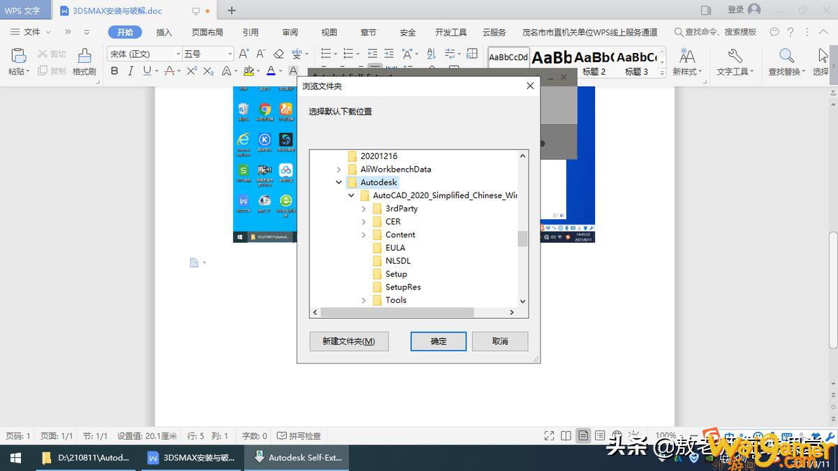Apply Superscript formatting
Image resolution: width=838 pixels, height=471 pixels.
pyautogui.click(x=191, y=71)
